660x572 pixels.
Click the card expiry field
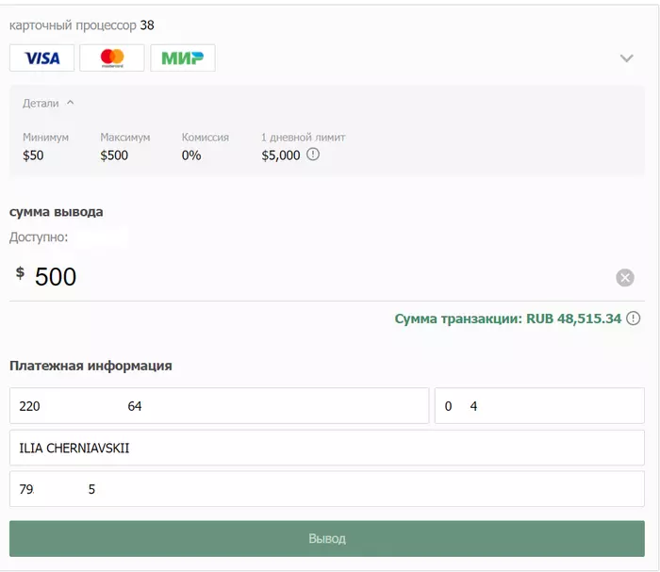click(x=539, y=406)
